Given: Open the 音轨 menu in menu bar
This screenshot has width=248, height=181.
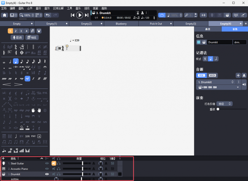Looking at the screenshot, I should click(x=21, y=8).
